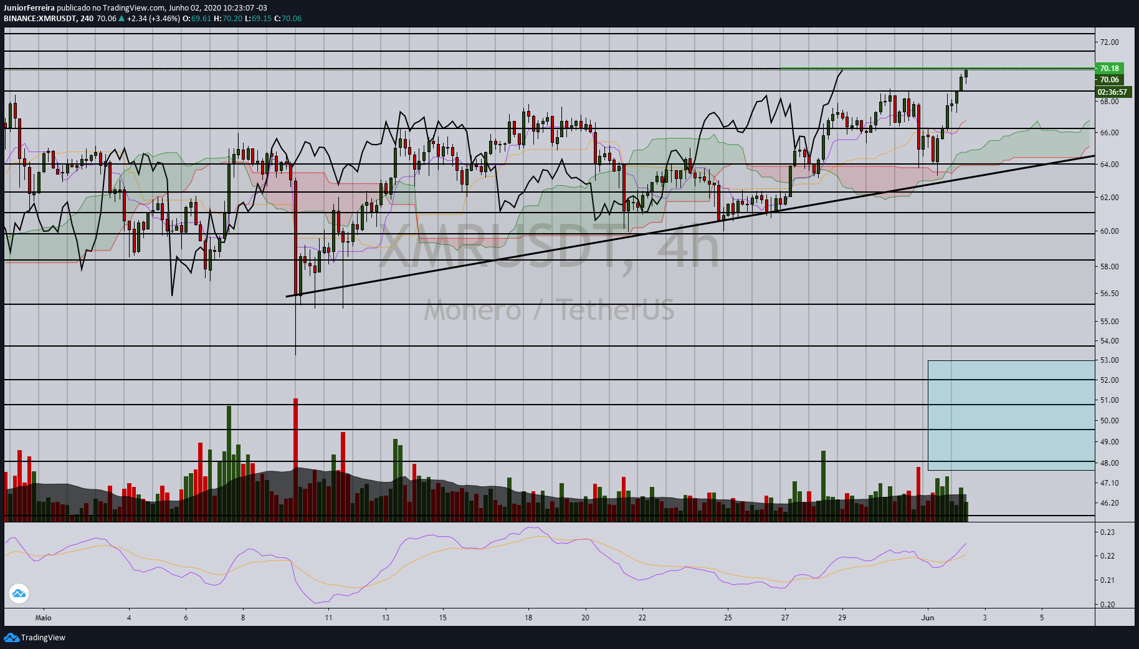Click the 0.23 indicator axis value
This screenshot has height=649, width=1139.
tap(1107, 532)
